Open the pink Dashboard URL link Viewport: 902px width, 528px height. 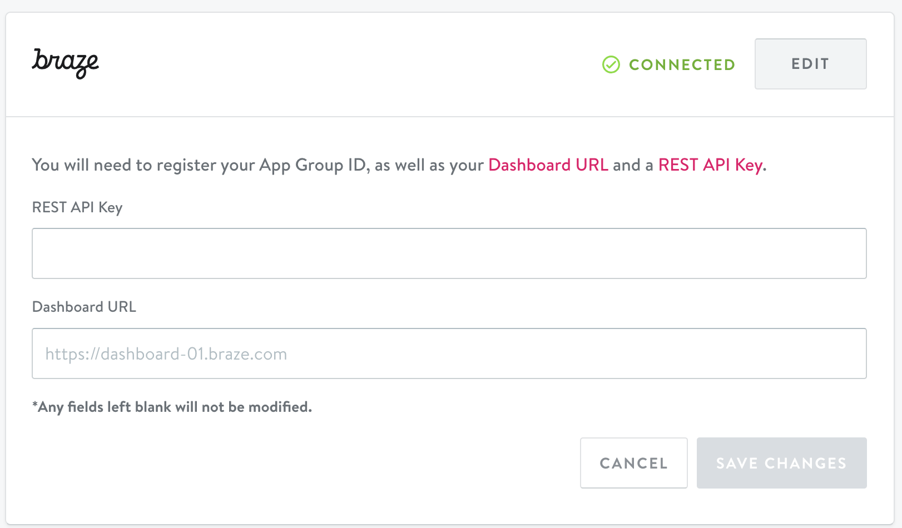pos(548,165)
